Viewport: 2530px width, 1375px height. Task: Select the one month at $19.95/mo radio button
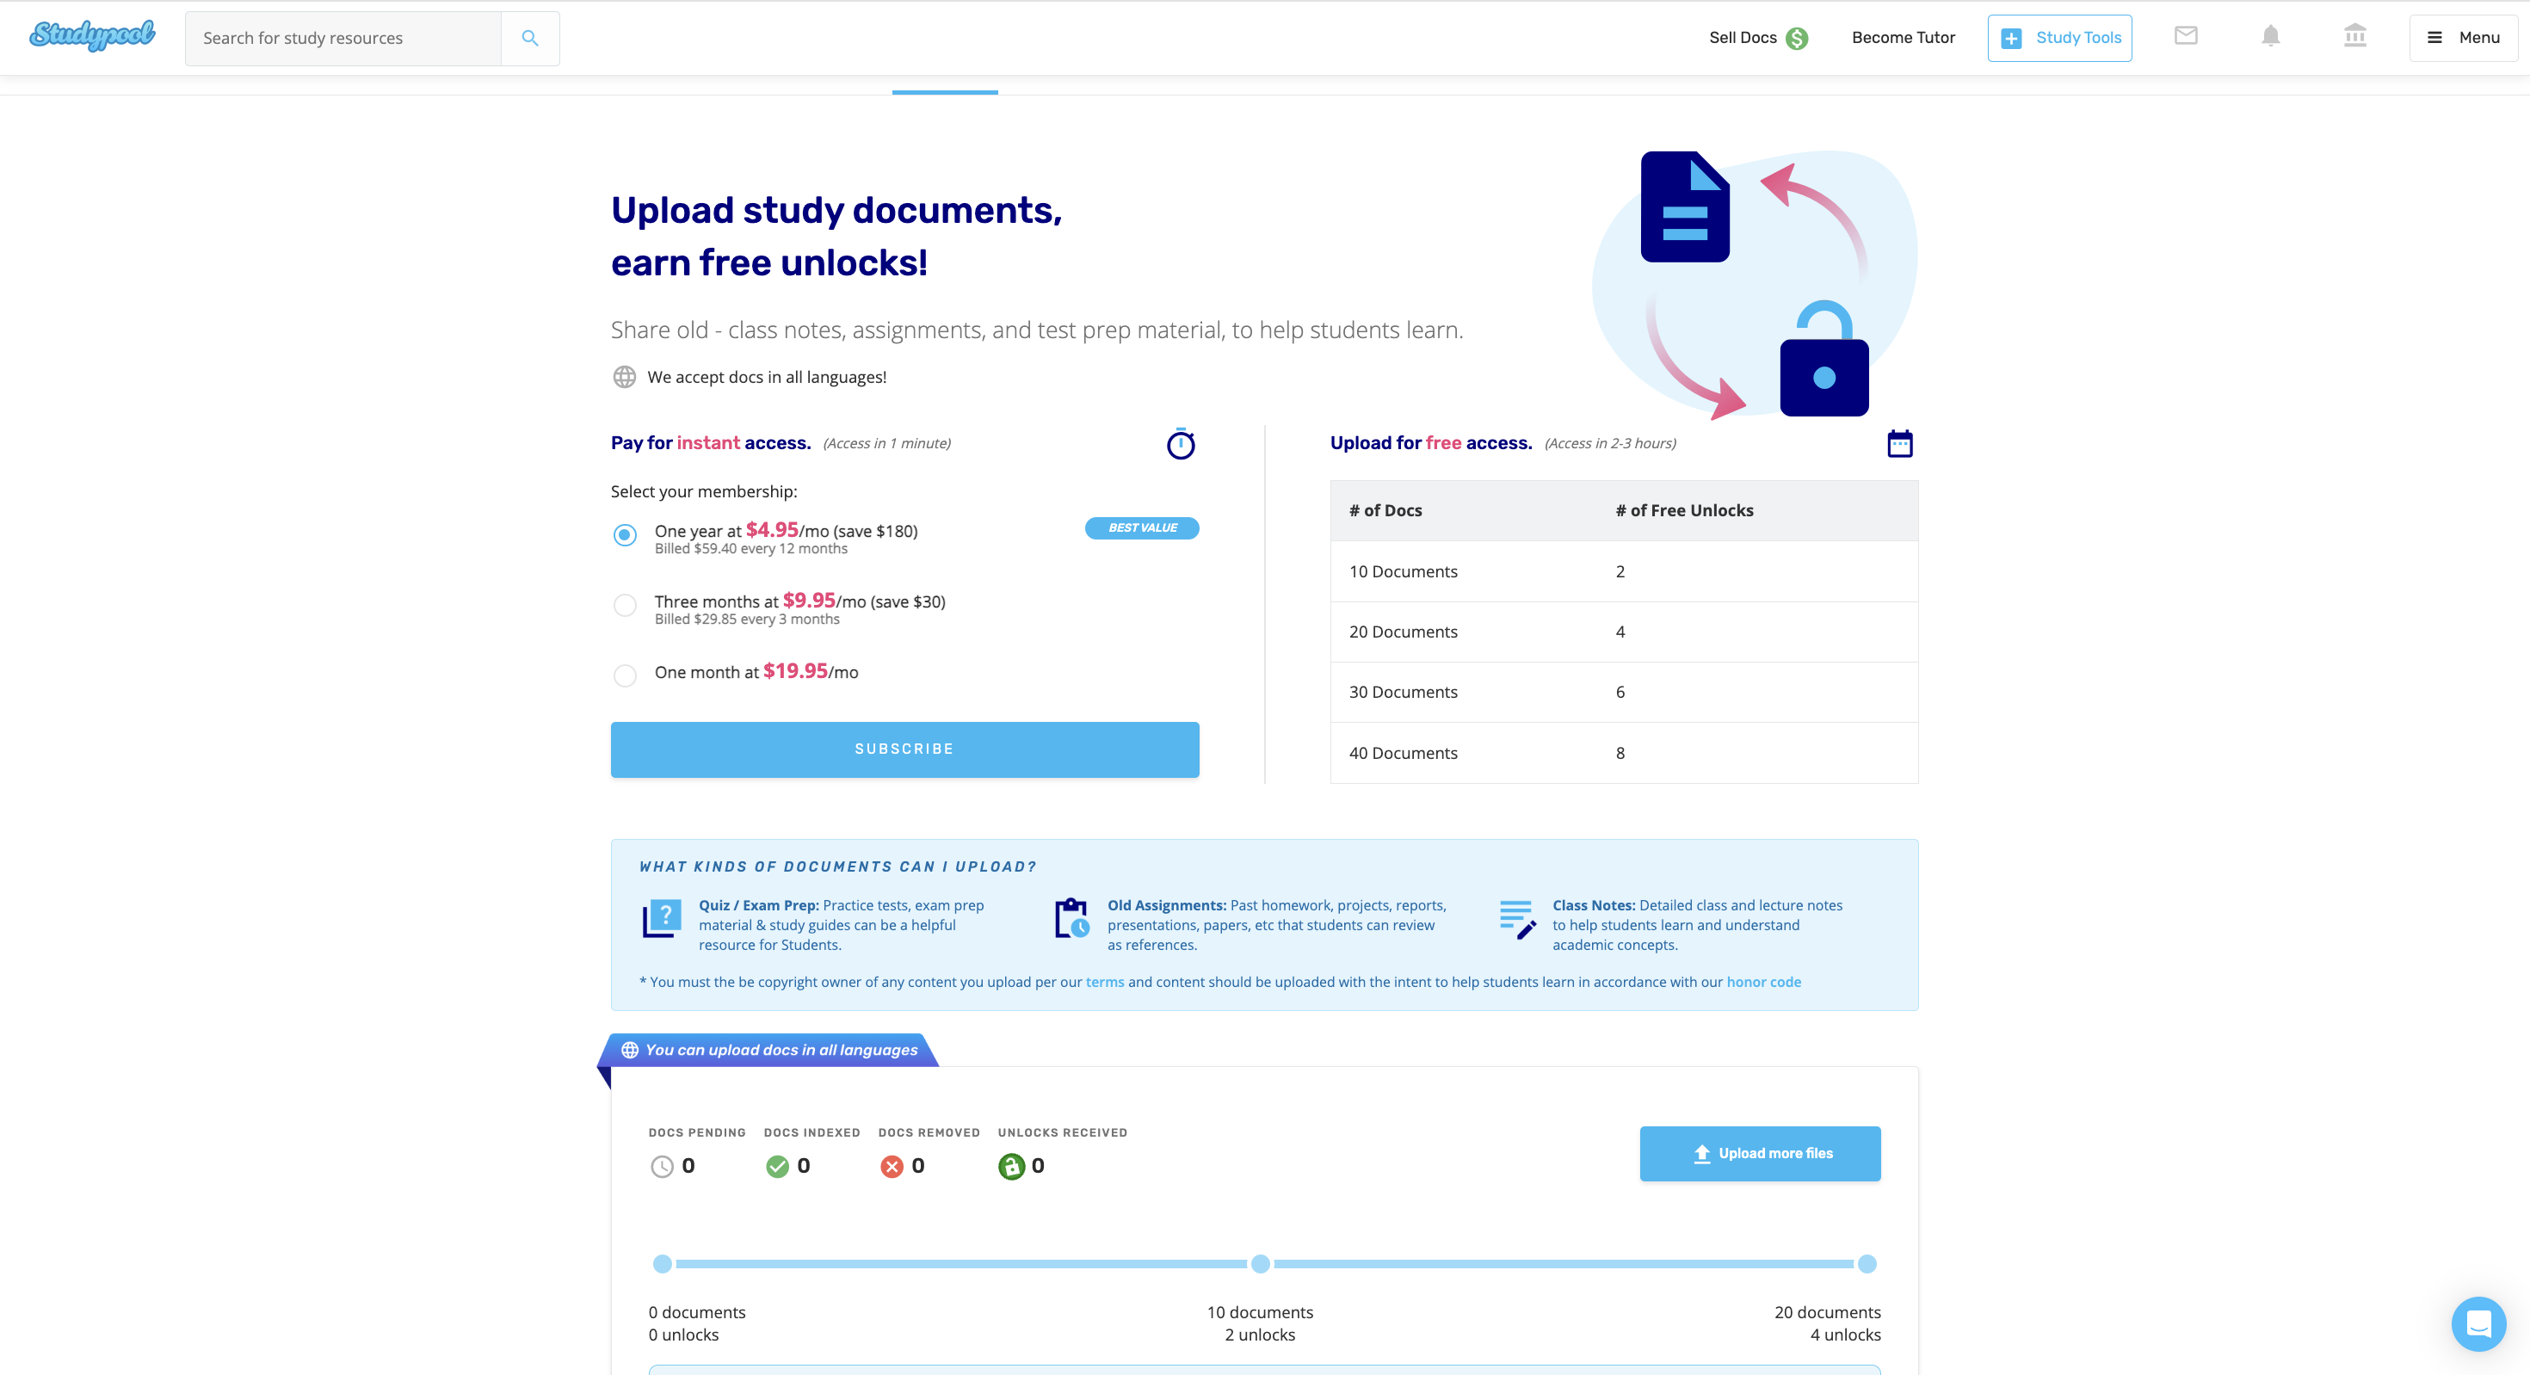click(x=626, y=672)
